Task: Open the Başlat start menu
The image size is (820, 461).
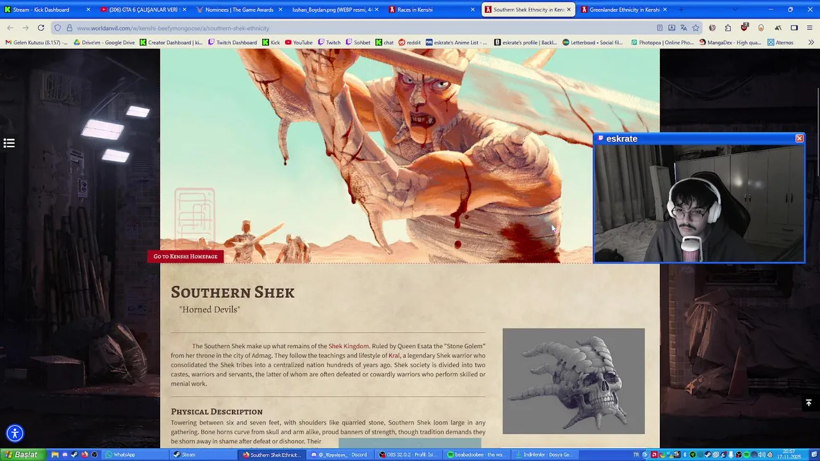Action: pyautogui.click(x=21, y=455)
